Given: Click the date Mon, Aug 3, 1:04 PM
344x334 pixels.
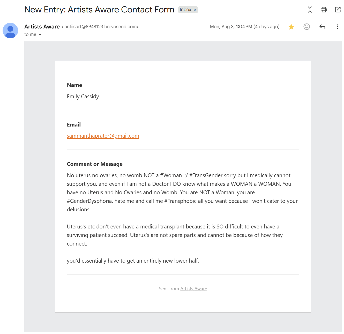Looking at the screenshot, I should click(231, 27).
